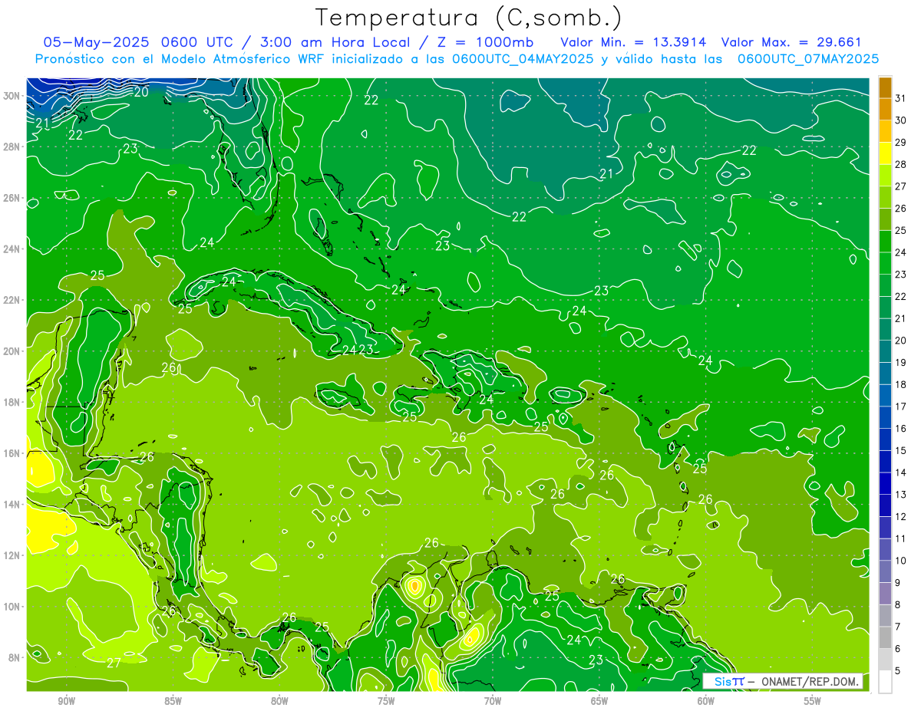Screen dimensions: 921x711
Task: Click the 80W longitude axis label
Action: [279, 701]
